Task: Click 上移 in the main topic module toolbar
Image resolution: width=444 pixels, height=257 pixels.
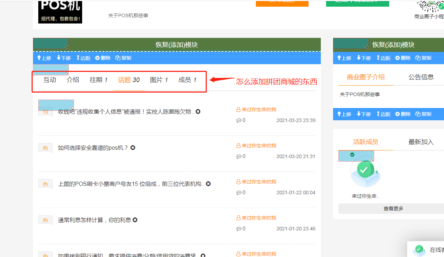Action: coord(44,58)
